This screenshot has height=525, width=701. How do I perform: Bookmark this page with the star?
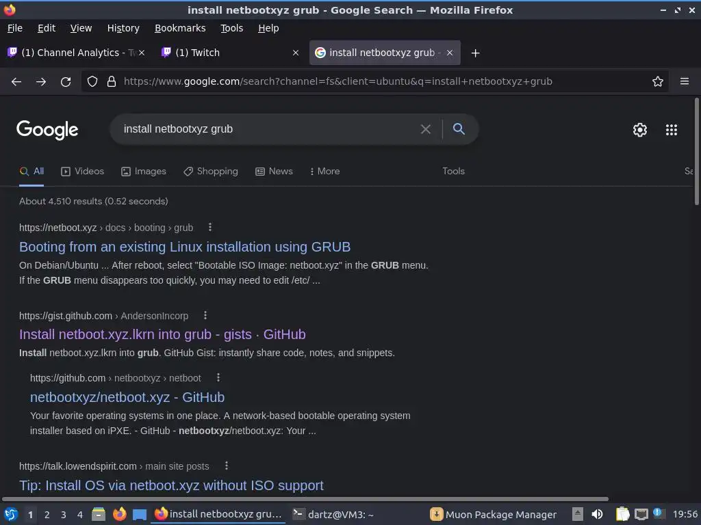click(658, 81)
